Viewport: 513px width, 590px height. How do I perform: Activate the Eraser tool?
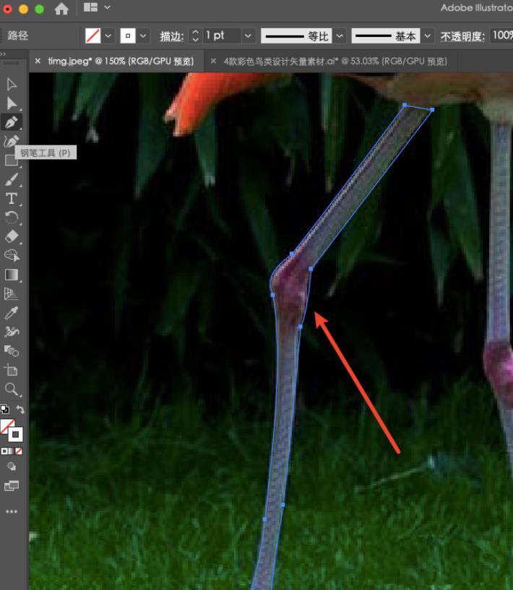pyautogui.click(x=12, y=236)
